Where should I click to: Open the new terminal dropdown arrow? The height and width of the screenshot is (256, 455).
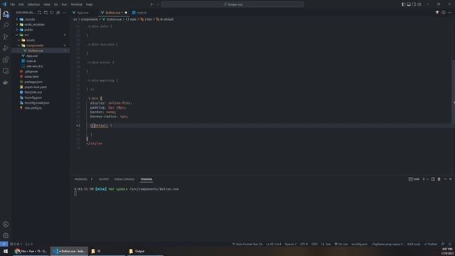point(427,179)
